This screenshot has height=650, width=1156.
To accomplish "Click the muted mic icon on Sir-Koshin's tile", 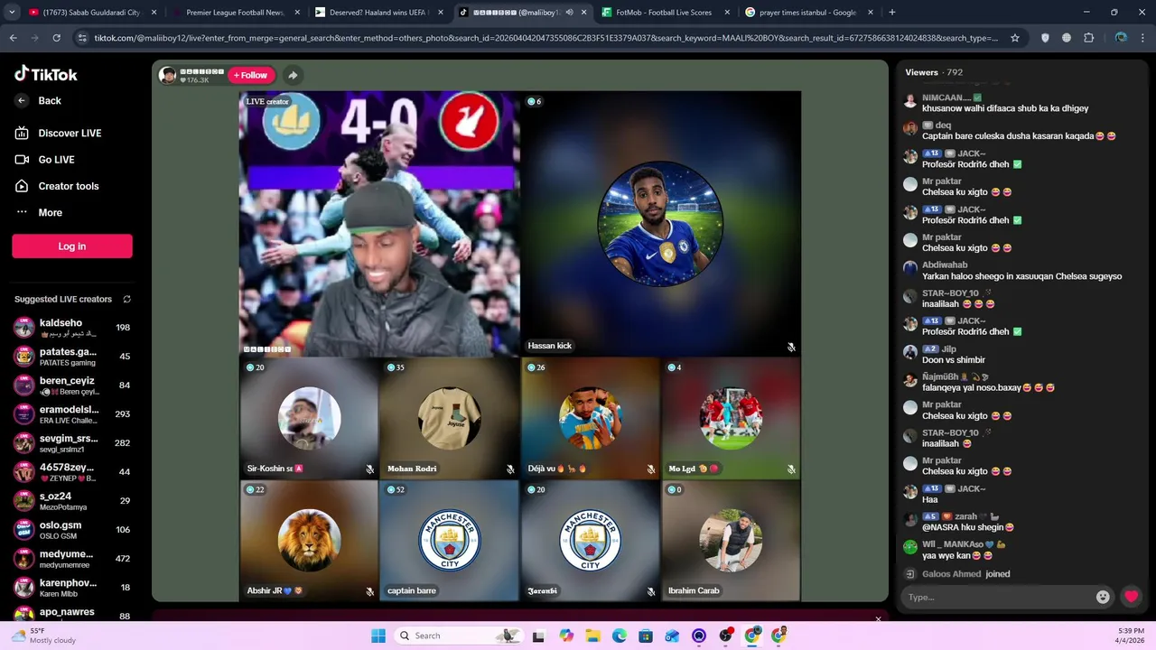I will (x=369, y=469).
